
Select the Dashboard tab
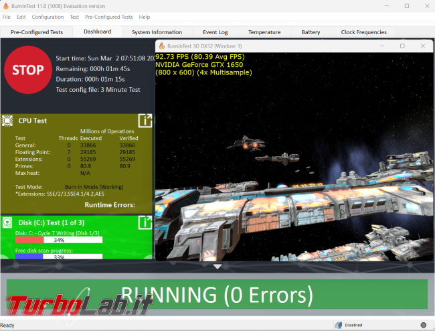[x=98, y=31]
